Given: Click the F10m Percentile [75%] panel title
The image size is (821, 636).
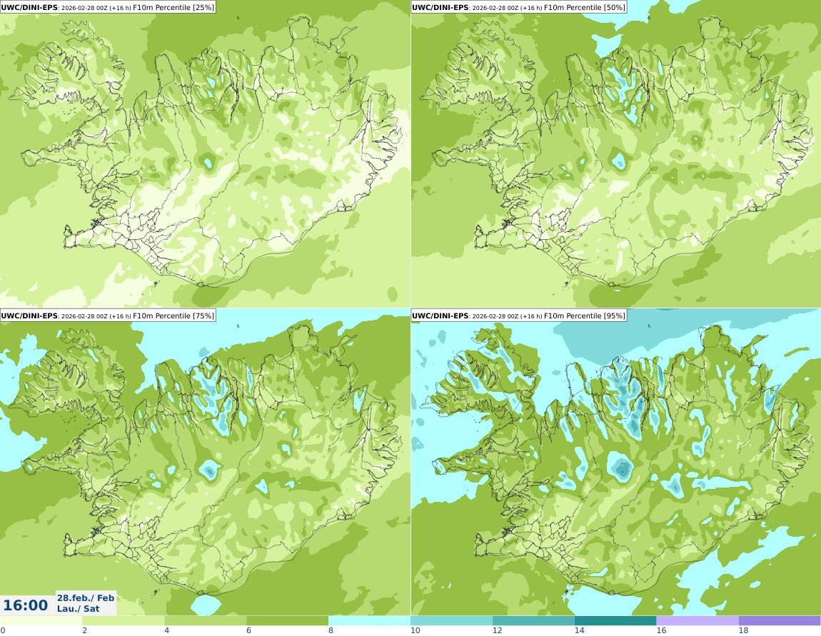Looking at the screenshot, I should click(108, 316).
